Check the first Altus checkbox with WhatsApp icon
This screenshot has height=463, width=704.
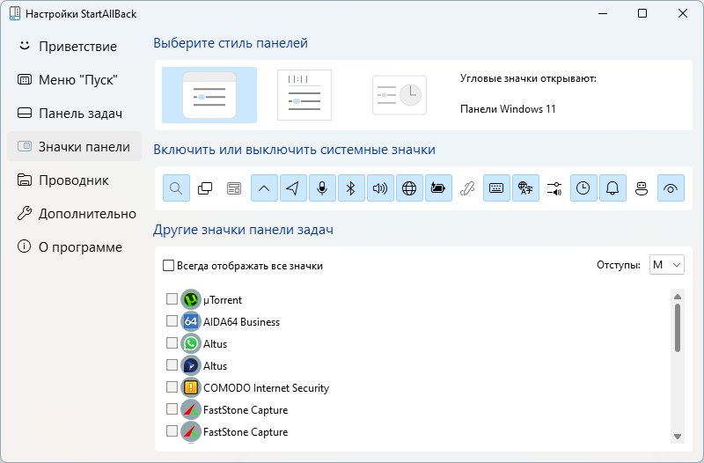point(172,342)
